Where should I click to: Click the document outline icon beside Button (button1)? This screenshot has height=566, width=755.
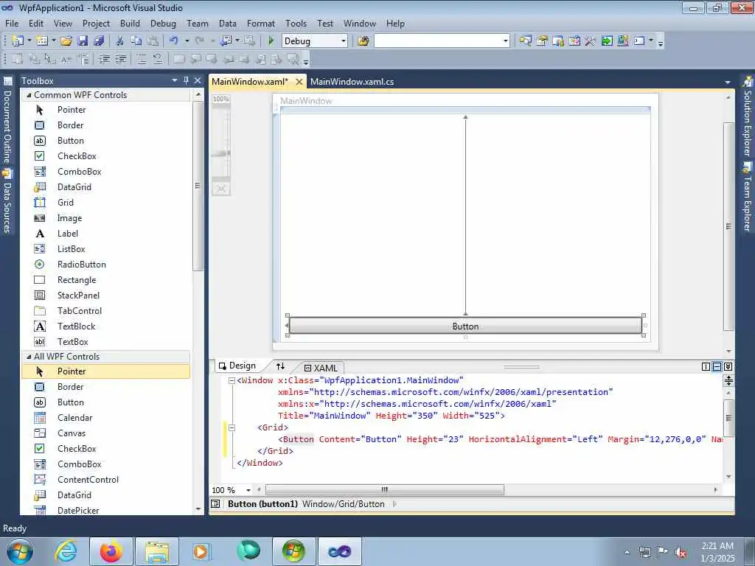216,504
